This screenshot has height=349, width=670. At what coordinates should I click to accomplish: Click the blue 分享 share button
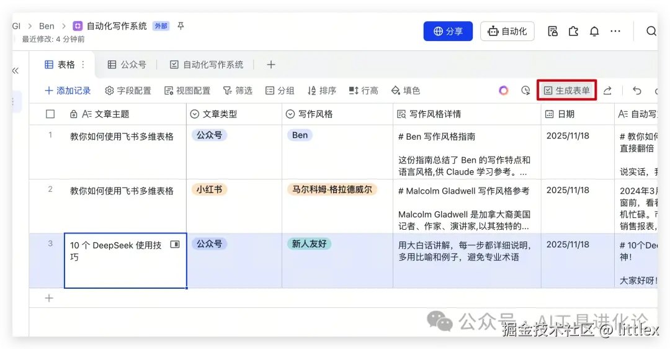click(x=448, y=31)
